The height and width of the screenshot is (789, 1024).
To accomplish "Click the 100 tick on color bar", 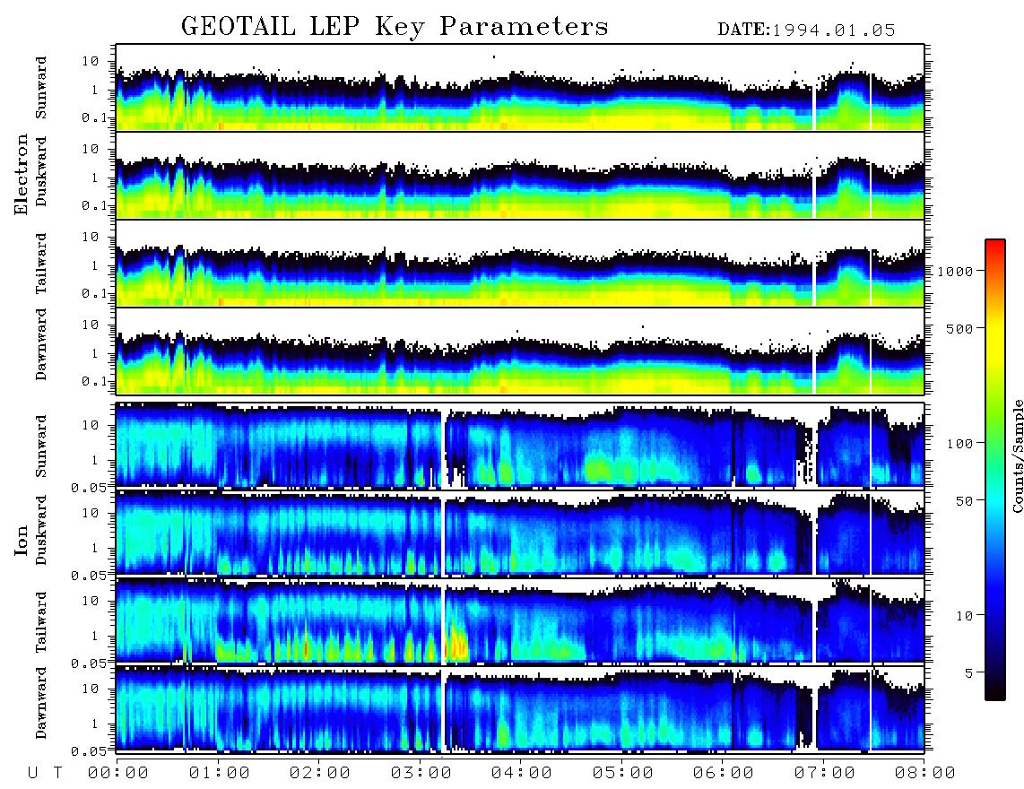I will click(959, 444).
